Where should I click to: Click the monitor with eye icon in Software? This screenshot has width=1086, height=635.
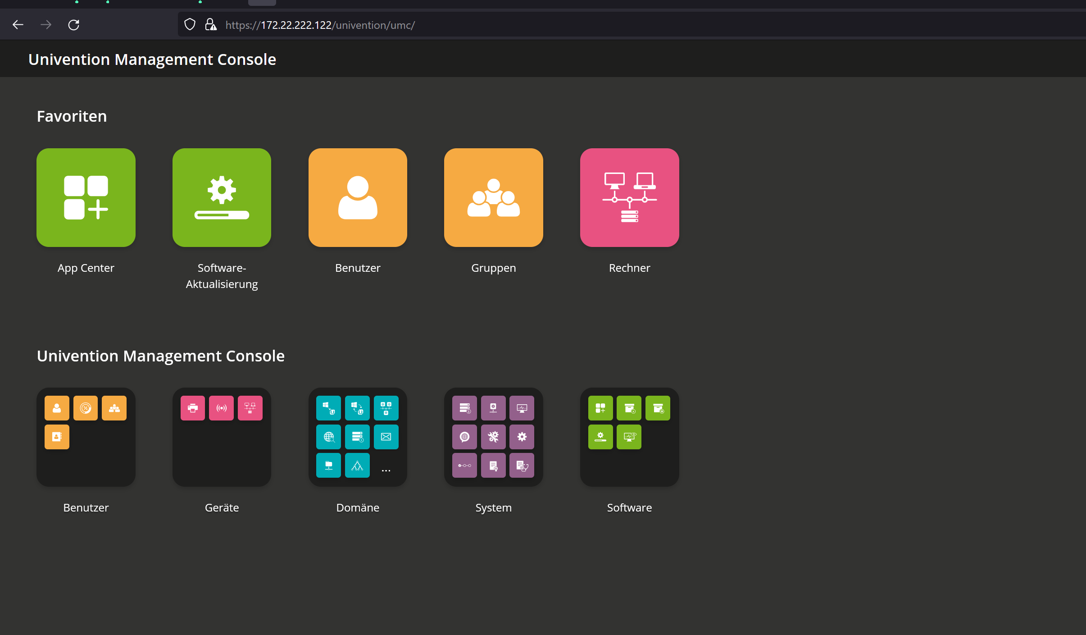pyautogui.click(x=629, y=437)
